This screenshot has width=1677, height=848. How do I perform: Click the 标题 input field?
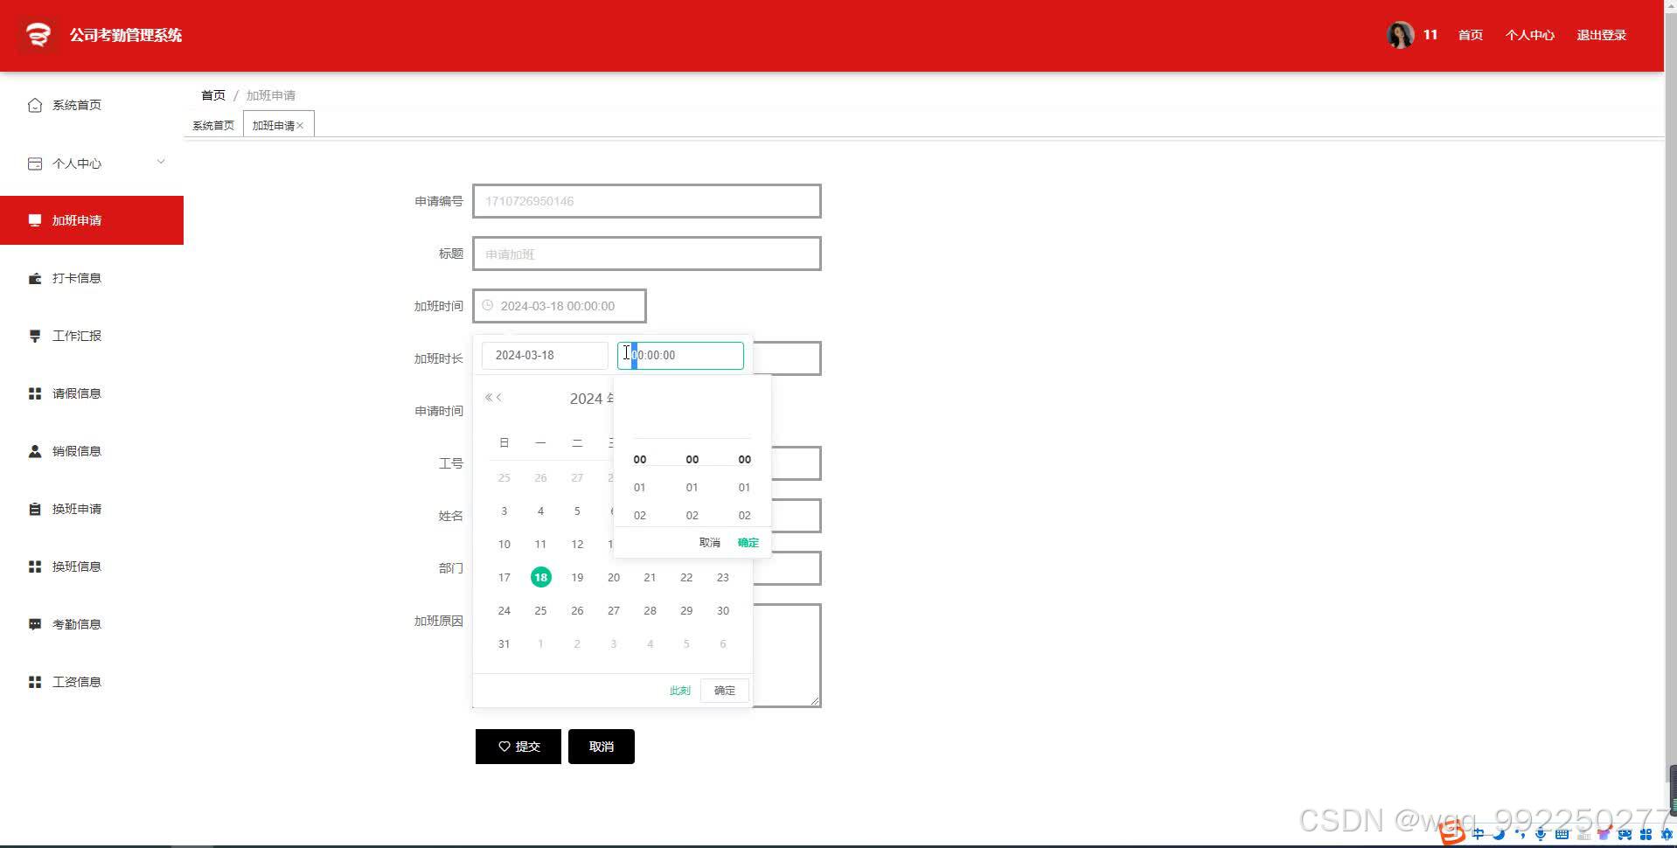tap(647, 254)
